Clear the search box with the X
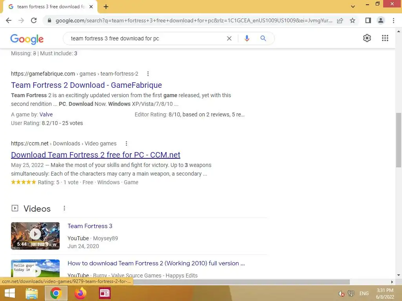Viewport: 402px width, 301px height. [x=229, y=38]
